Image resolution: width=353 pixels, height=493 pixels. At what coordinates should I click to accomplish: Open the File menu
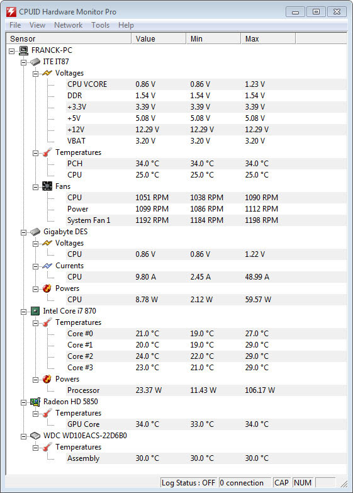(x=15, y=25)
